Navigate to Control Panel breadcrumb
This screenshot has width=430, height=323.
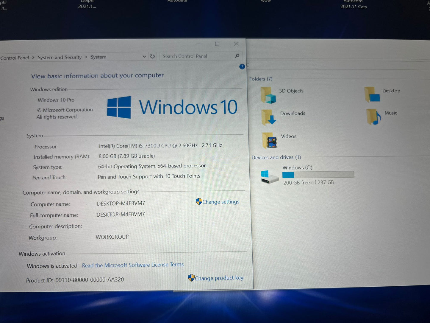[15, 58]
